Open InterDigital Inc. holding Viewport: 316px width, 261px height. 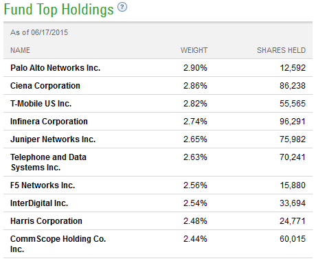[x=39, y=203]
